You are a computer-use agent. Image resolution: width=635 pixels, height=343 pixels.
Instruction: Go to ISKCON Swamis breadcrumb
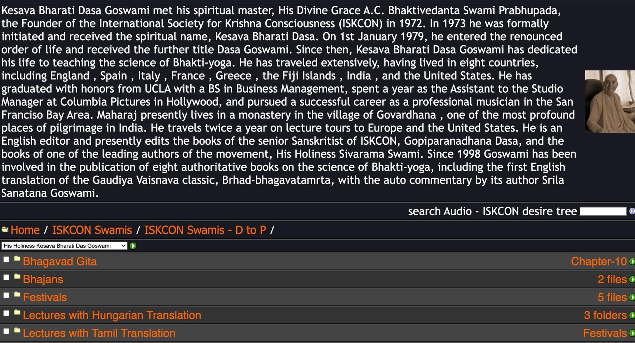pyautogui.click(x=92, y=230)
